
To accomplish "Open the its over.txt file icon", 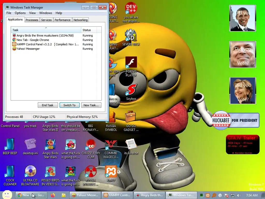I will point(131,144).
